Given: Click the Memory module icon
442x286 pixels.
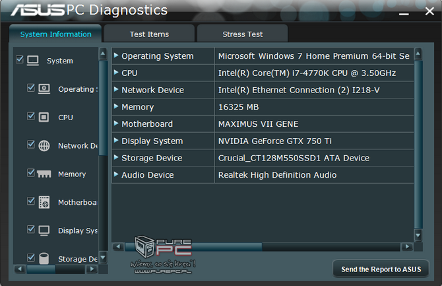Looking at the screenshot, I should point(44,174).
